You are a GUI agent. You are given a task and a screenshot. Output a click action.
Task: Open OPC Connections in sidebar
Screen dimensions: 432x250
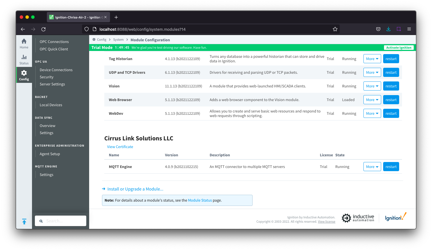point(54,42)
